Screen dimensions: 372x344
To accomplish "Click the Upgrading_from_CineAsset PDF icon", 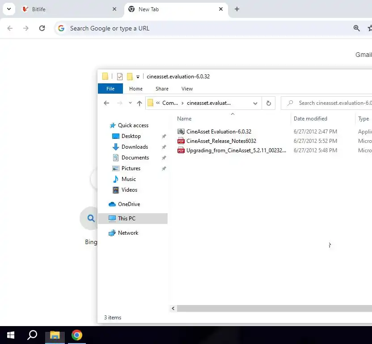I will (x=181, y=150).
